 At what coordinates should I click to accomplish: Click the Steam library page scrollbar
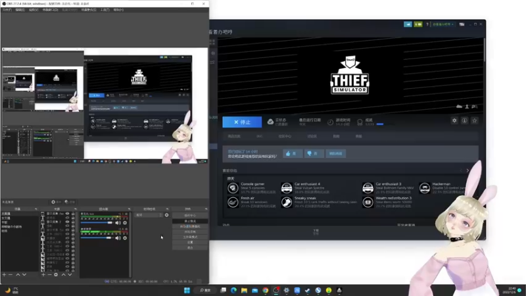pos(485,50)
